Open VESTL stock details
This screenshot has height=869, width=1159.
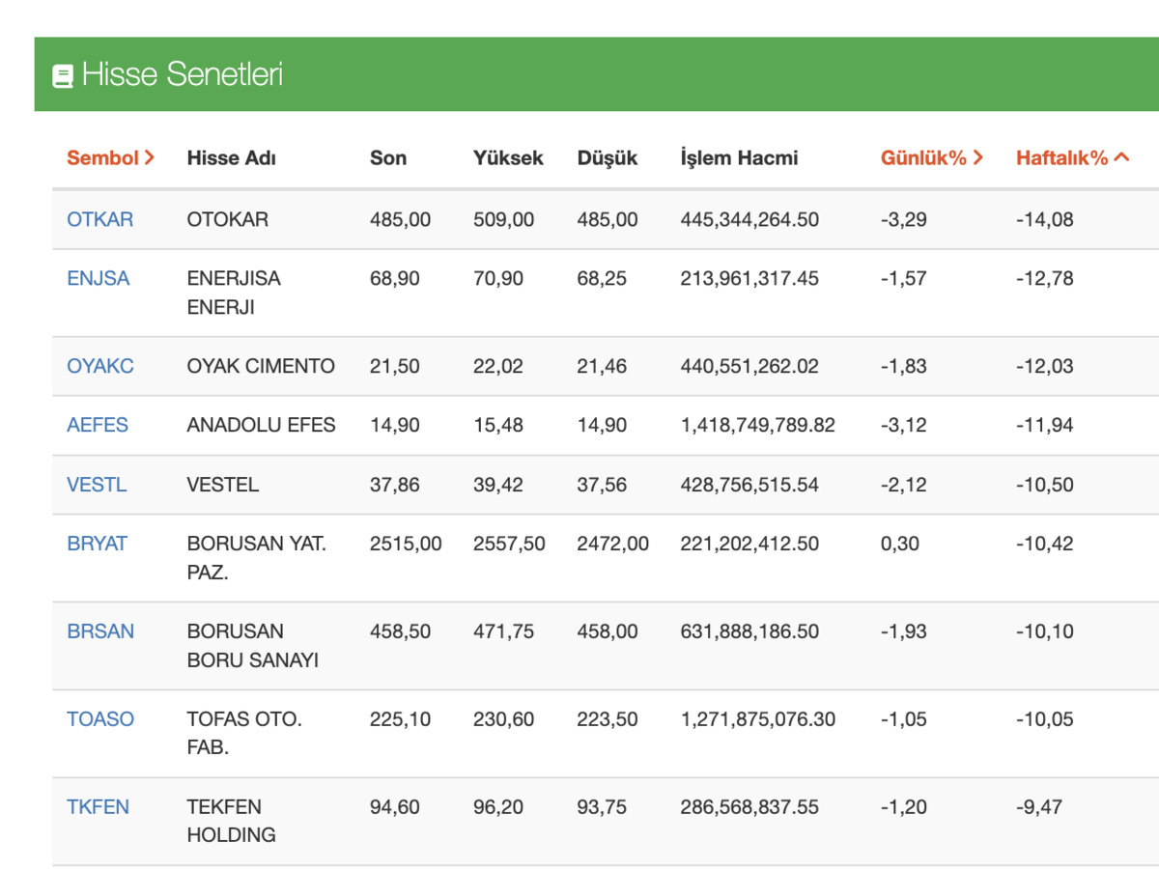coord(97,485)
